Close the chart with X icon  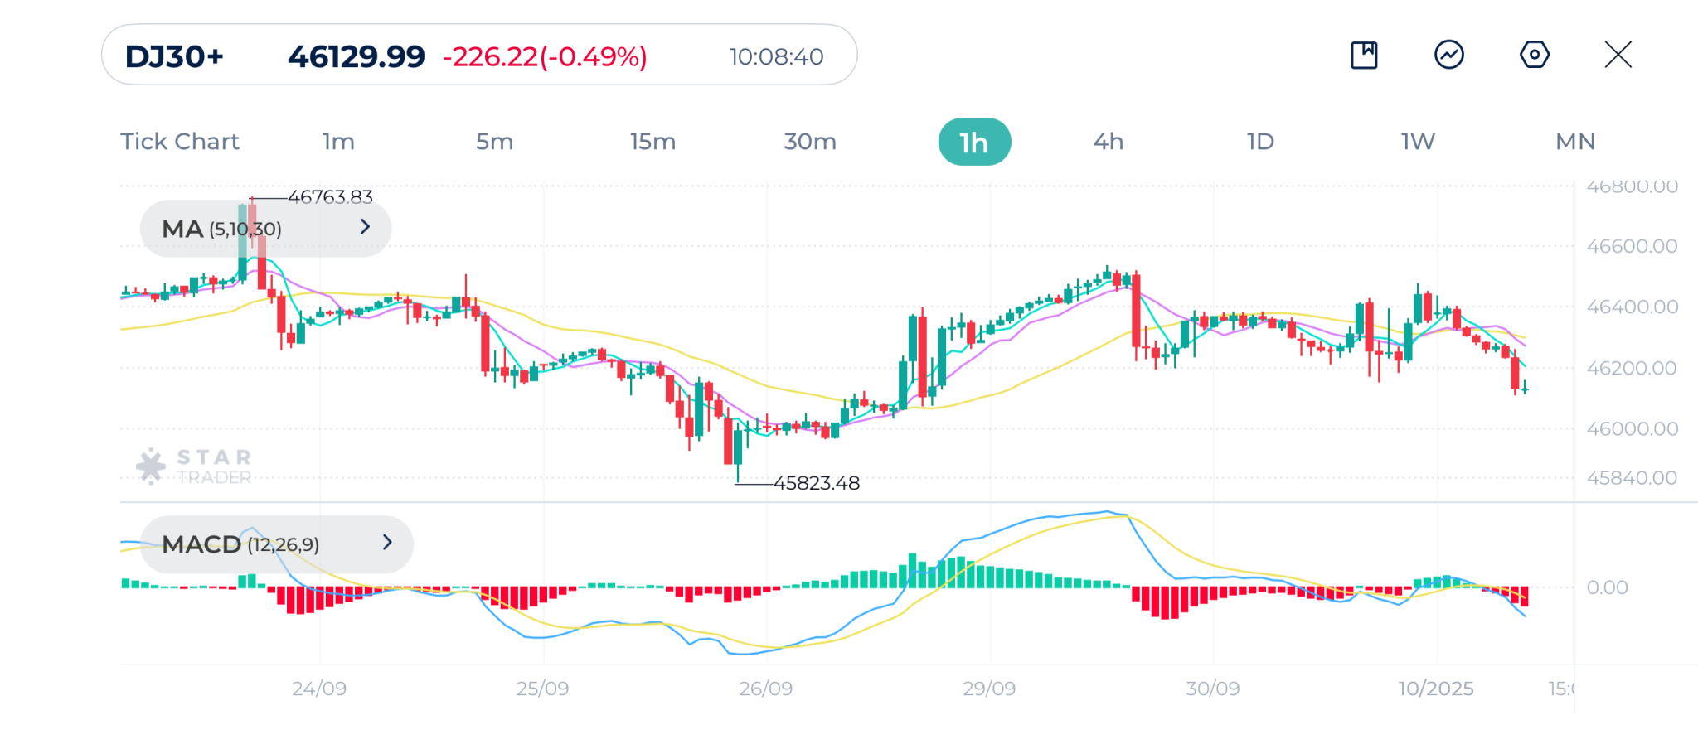tap(1618, 56)
